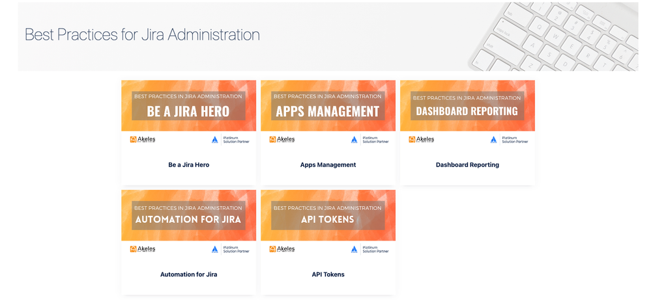Click Akeles logo on Dashboard Reporting card

422,140
